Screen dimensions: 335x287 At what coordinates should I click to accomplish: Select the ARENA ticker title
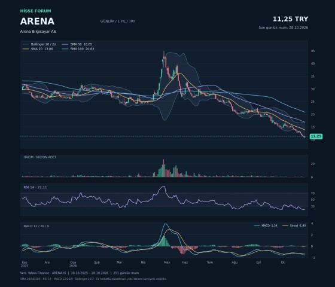[37, 22]
